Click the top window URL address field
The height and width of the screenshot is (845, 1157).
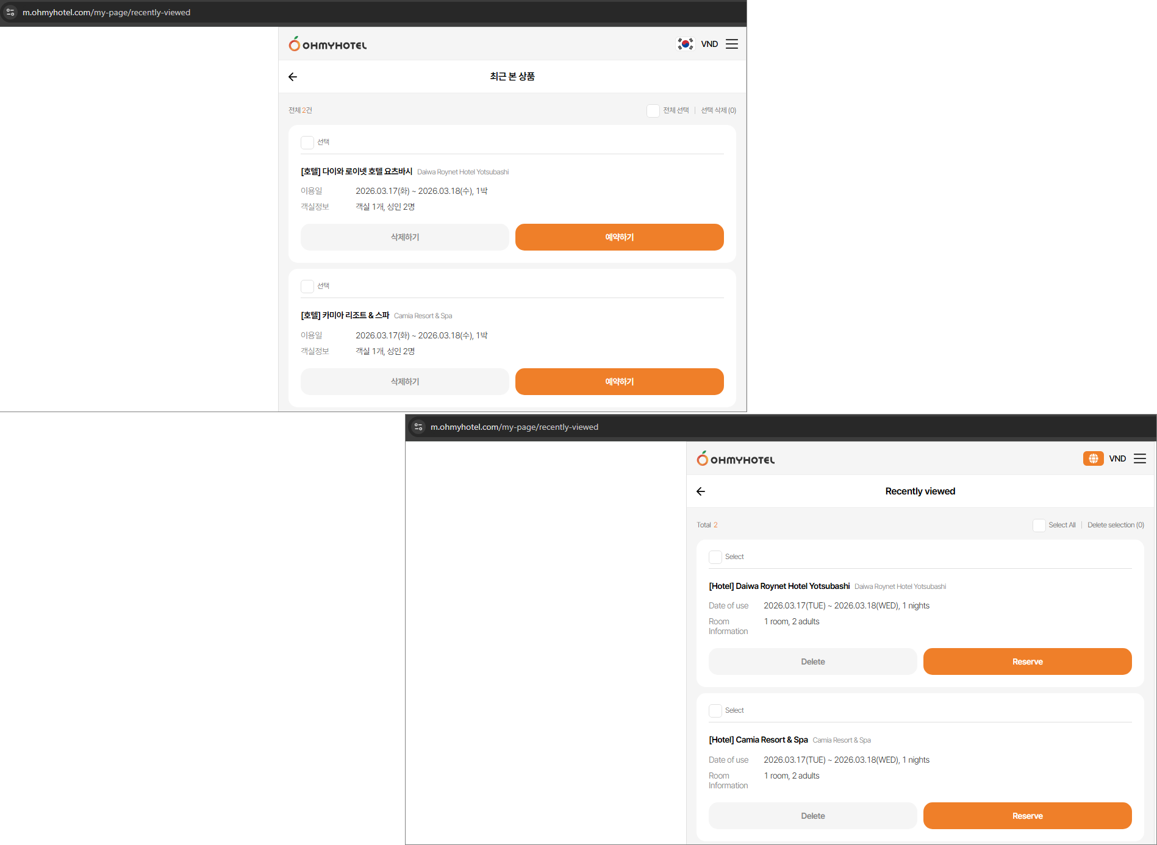click(x=107, y=12)
